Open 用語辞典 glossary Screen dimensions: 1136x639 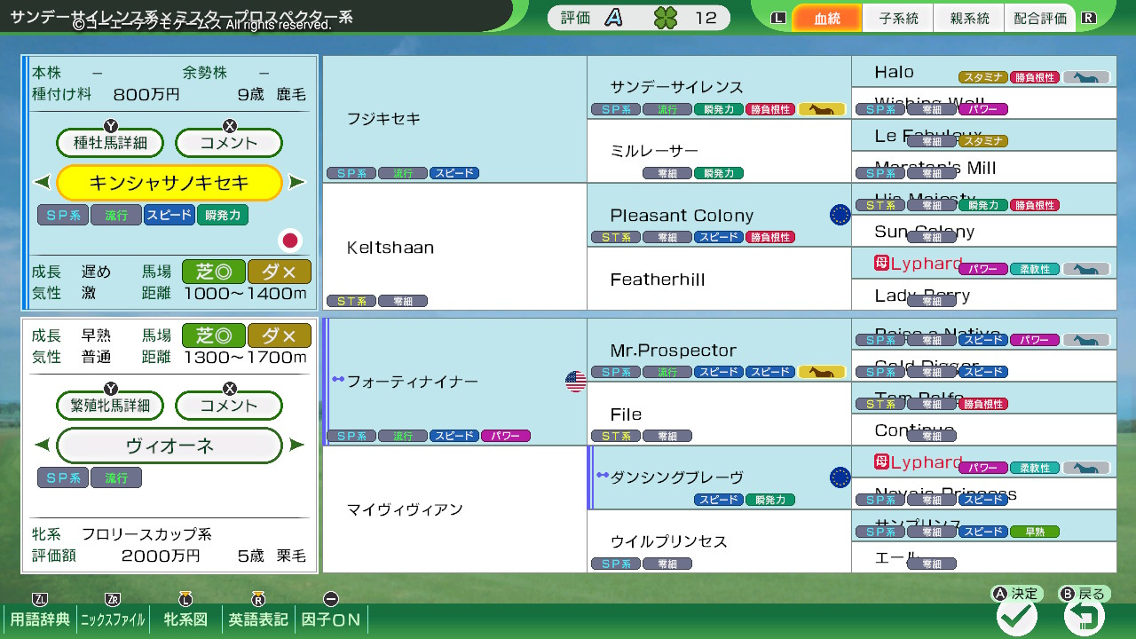coord(39,619)
